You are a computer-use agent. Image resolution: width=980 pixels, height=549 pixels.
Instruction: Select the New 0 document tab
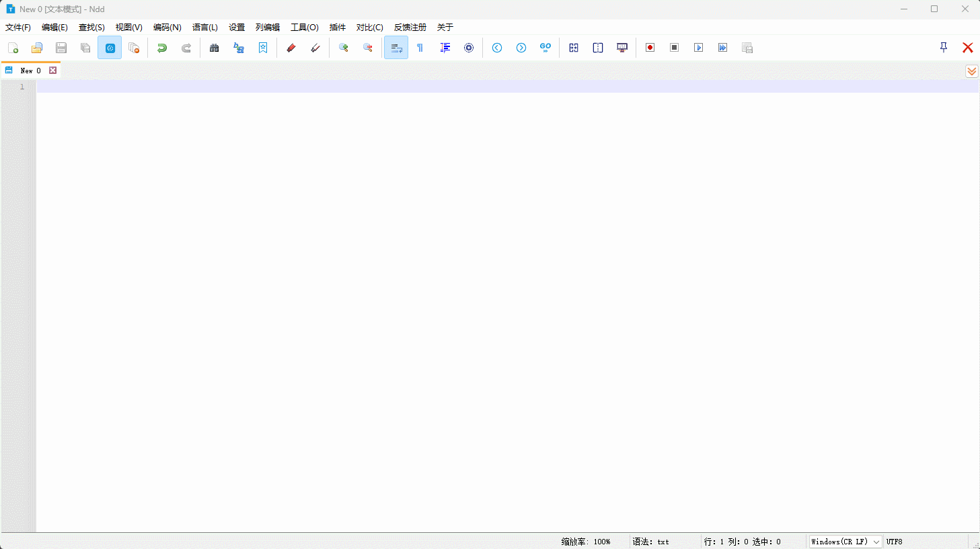click(x=30, y=71)
